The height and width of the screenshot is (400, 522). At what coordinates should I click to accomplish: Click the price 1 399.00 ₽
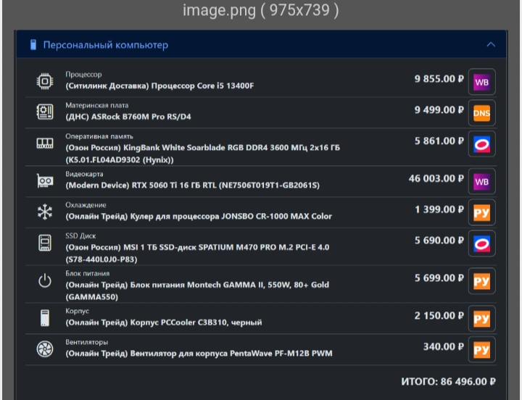pyautogui.click(x=439, y=209)
